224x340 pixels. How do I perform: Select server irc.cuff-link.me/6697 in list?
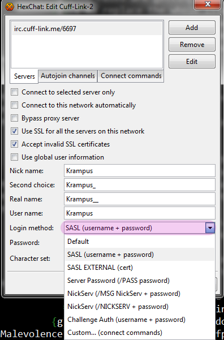[87, 29]
